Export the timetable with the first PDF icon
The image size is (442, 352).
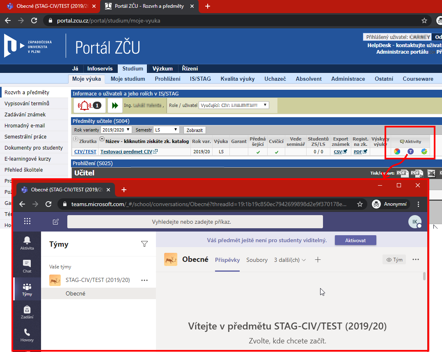403,173
